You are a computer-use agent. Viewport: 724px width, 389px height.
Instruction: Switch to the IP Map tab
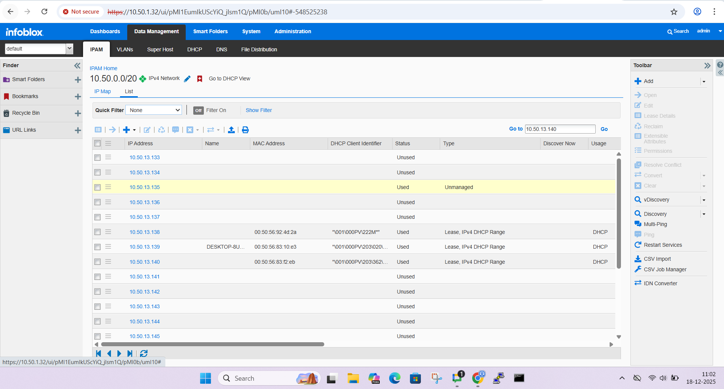coord(102,91)
